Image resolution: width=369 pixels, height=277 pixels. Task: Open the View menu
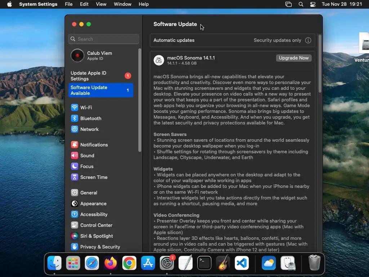[x=101, y=4]
